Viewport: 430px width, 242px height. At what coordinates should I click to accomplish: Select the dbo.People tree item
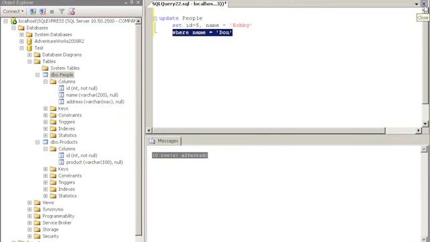click(62, 75)
